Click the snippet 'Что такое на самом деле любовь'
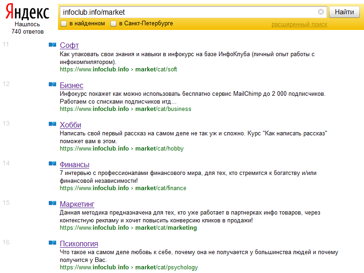Screen dimensions: 364x273 point(199,256)
